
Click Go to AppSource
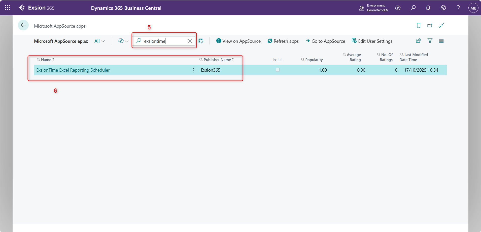tap(325, 41)
